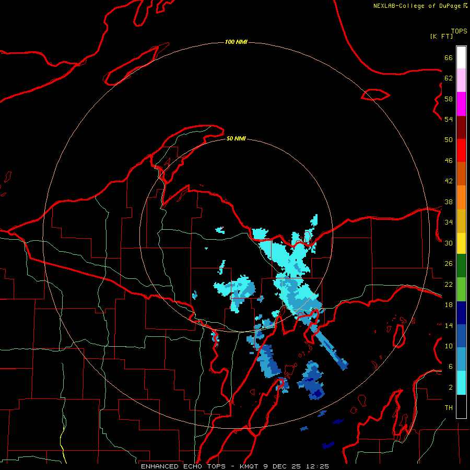The width and height of the screenshot is (470, 470).
Task: Click the orange 38-42 kft legend swatch
Action: pos(461,197)
